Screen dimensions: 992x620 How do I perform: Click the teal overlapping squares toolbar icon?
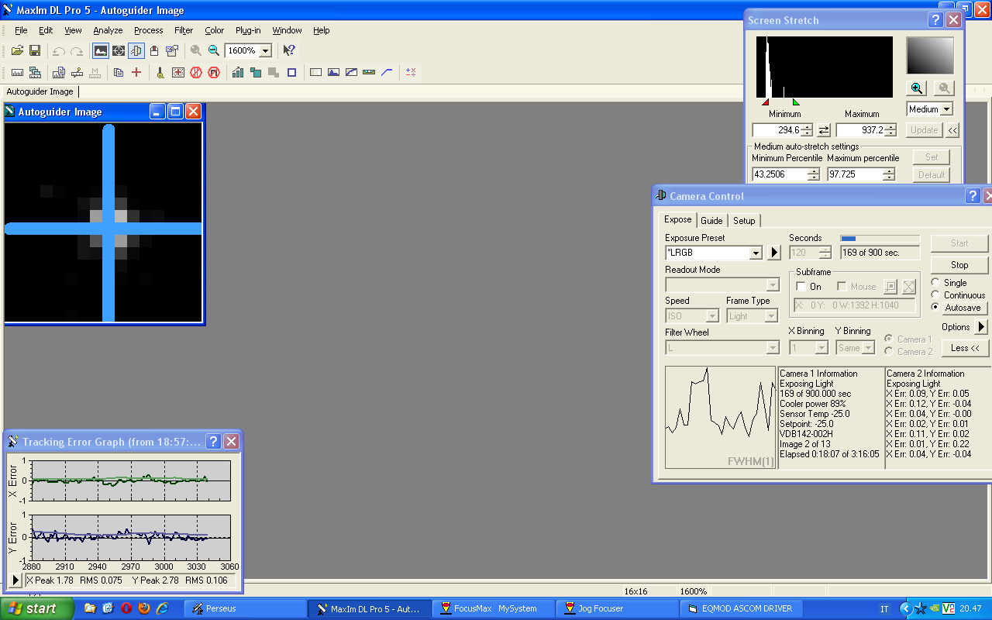click(256, 72)
